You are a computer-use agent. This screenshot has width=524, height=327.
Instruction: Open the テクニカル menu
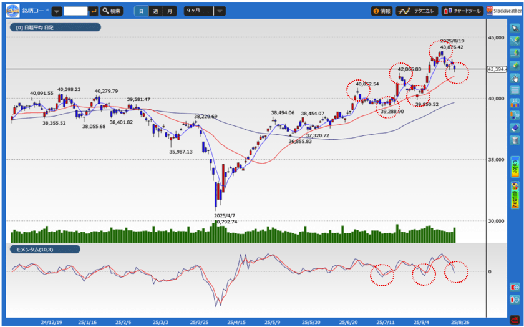[x=416, y=11]
